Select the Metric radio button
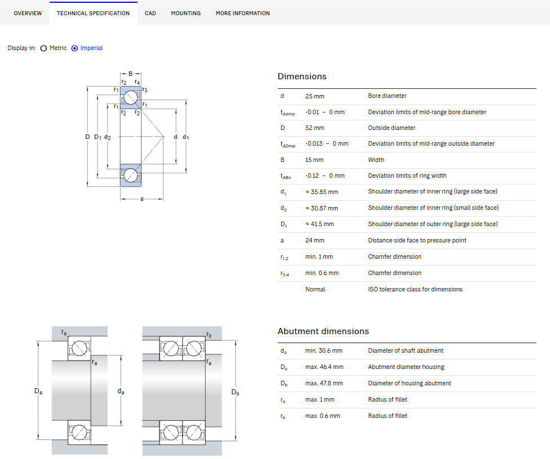The width and height of the screenshot is (550, 459). pyautogui.click(x=43, y=48)
